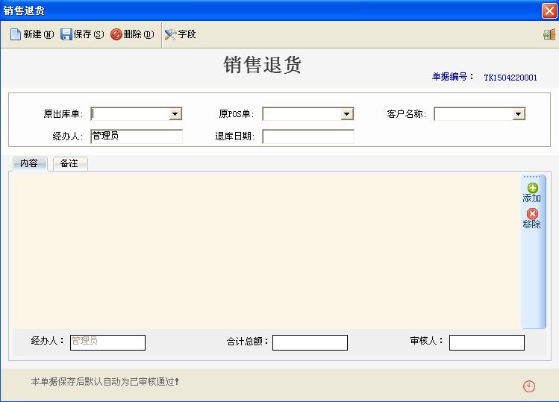Click the note 本单据保存后默认自动为已审核通过
The image size is (559, 402).
[x=104, y=382]
